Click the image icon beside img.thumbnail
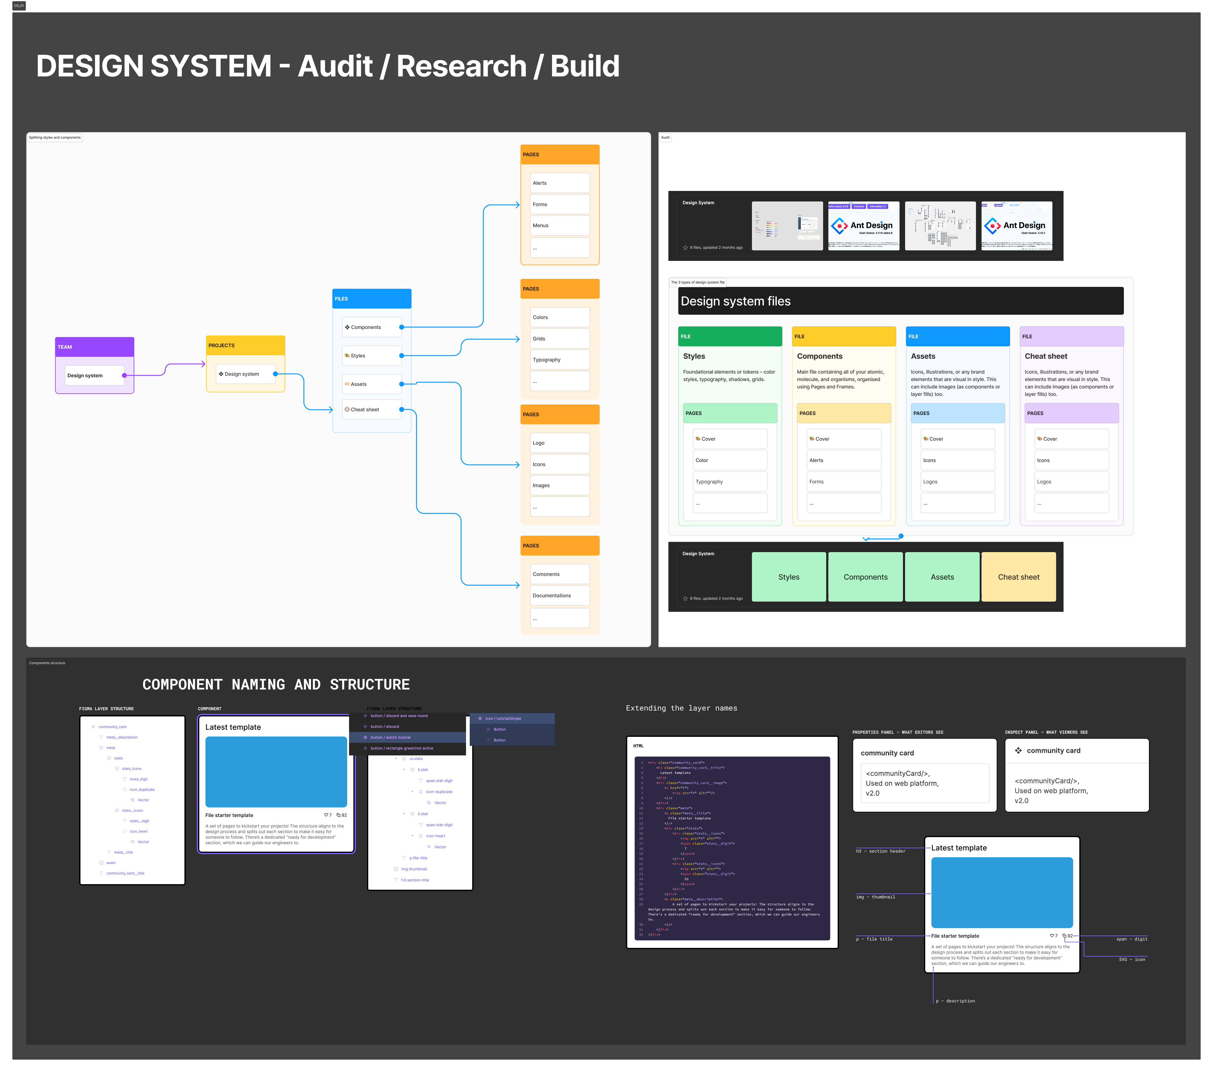1213x1072 pixels. (396, 869)
